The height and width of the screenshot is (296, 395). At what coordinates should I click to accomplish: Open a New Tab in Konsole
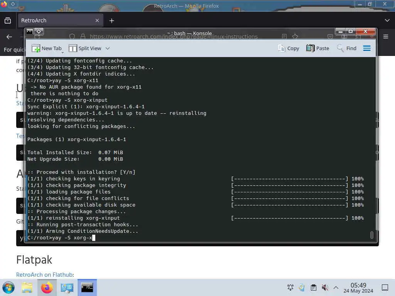coord(47,48)
